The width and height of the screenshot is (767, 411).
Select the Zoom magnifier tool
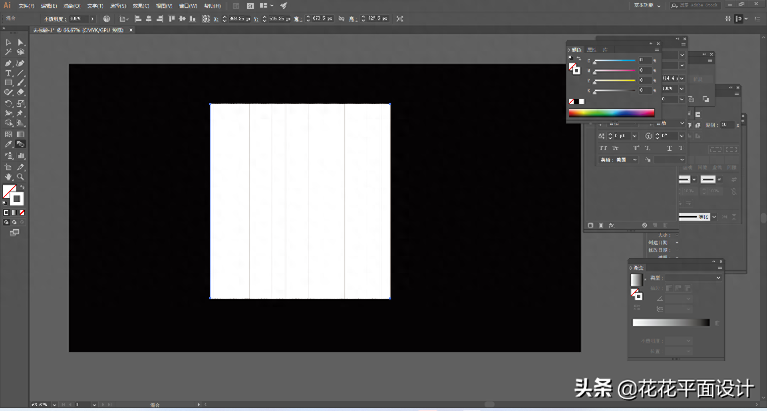20,177
